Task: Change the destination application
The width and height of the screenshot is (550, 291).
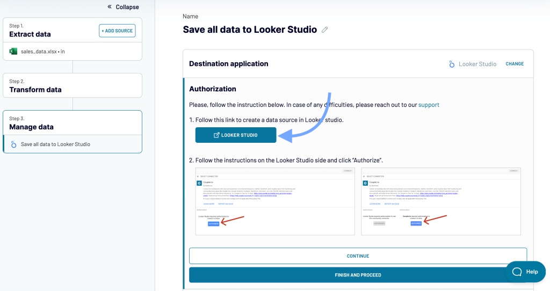Action: (515, 64)
